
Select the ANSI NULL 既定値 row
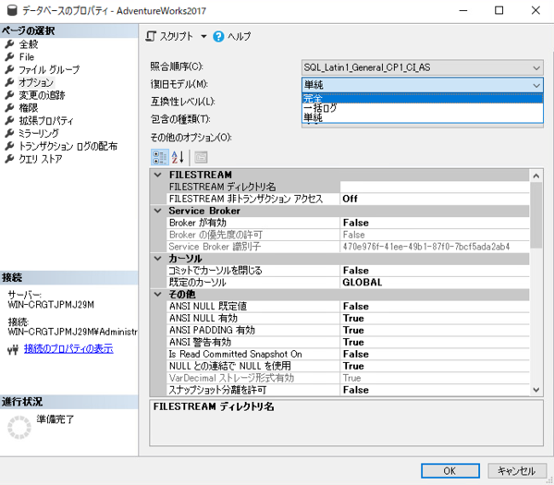pos(348,307)
